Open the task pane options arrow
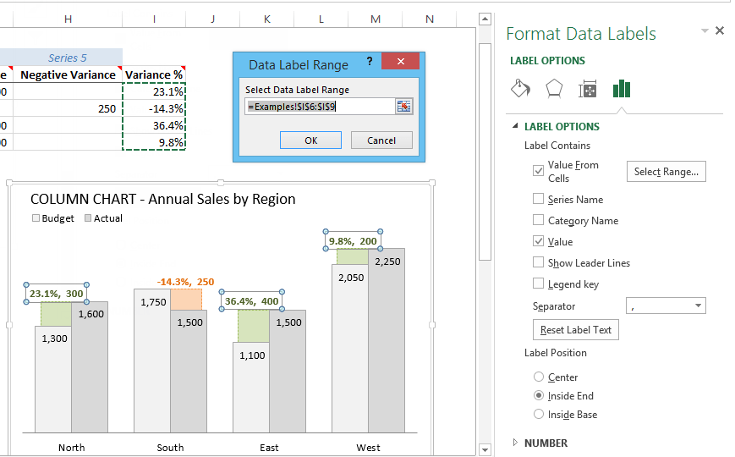This screenshot has height=457, width=735. tap(704, 31)
